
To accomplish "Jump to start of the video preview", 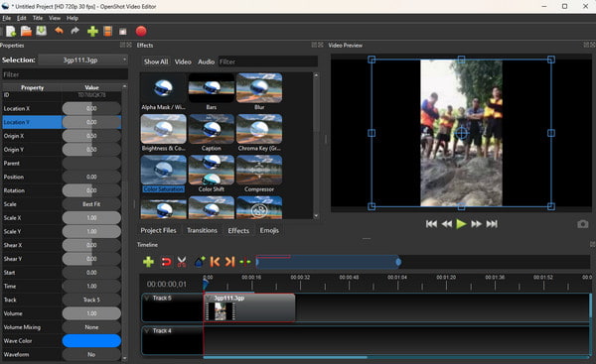I will pyautogui.click(x=431, y=224).
